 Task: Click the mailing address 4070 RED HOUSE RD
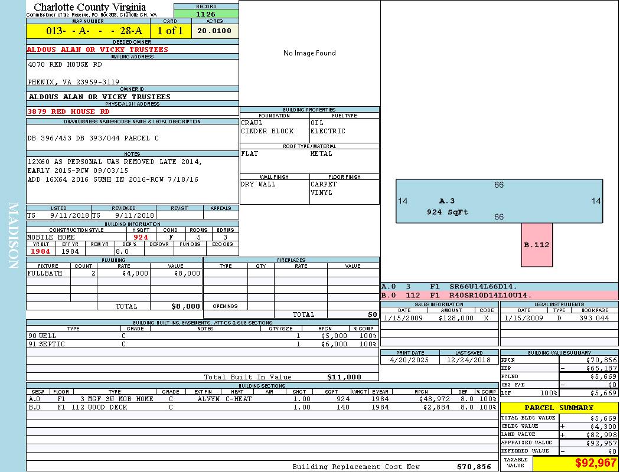66,64
